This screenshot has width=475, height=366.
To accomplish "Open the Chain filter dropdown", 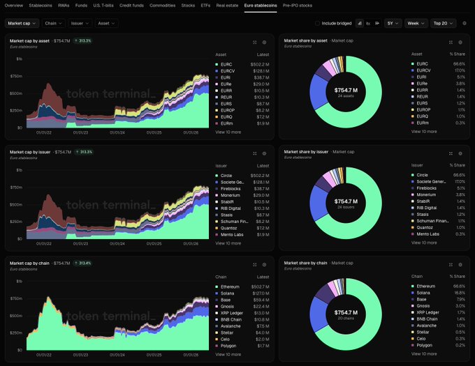I will click(54, 23).
